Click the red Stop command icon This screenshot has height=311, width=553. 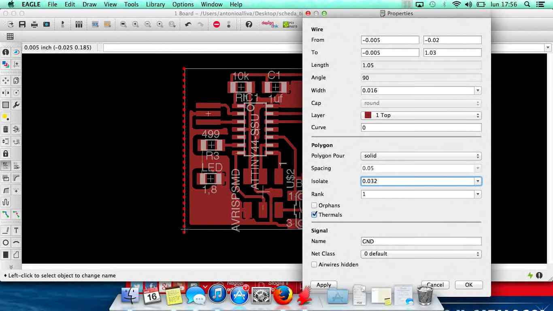click(x=217, y=24)
